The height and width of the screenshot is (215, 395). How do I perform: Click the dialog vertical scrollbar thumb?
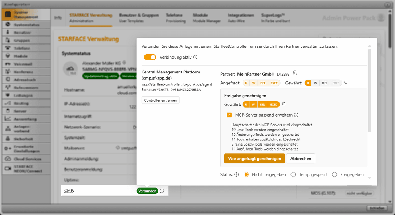[370, 90]
